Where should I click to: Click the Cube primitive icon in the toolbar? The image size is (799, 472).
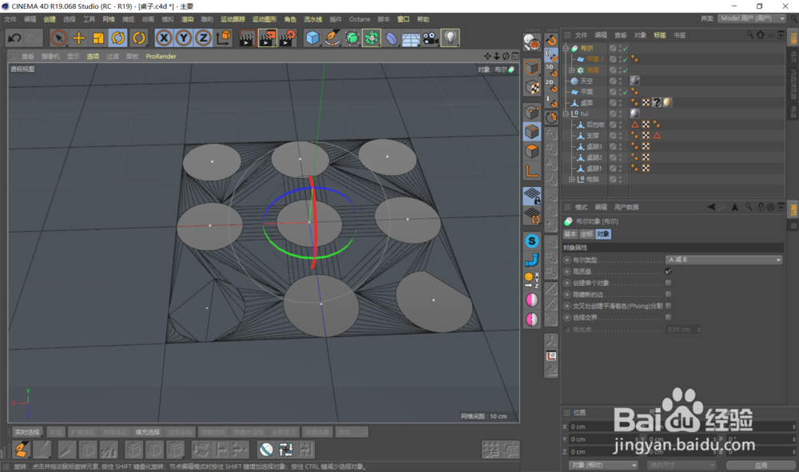tap(311, 38)
